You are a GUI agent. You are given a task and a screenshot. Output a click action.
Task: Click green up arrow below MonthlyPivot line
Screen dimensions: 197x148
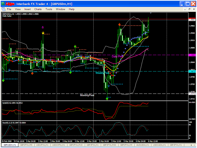tap(107, 99)
